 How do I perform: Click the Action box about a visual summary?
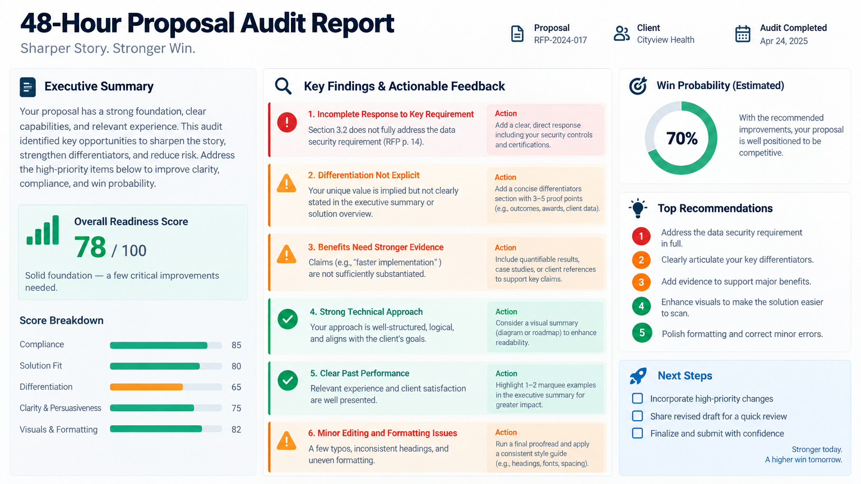click(x=546, y=327)
